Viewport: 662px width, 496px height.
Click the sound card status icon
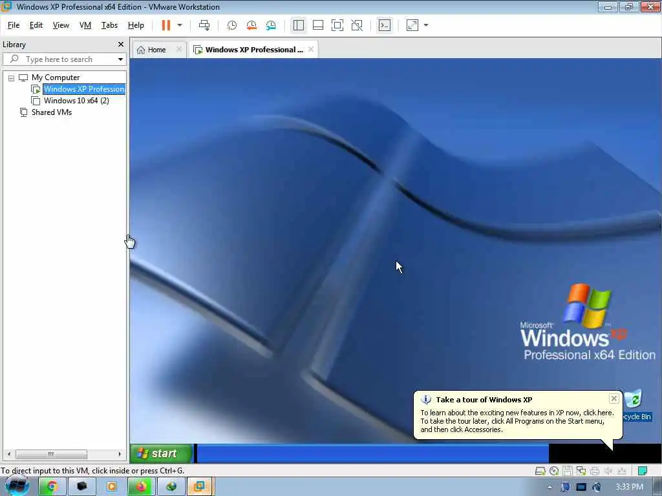coord(608,471)
